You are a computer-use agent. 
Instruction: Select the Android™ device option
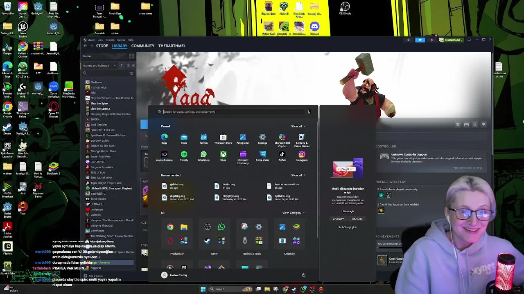(338, 219)
